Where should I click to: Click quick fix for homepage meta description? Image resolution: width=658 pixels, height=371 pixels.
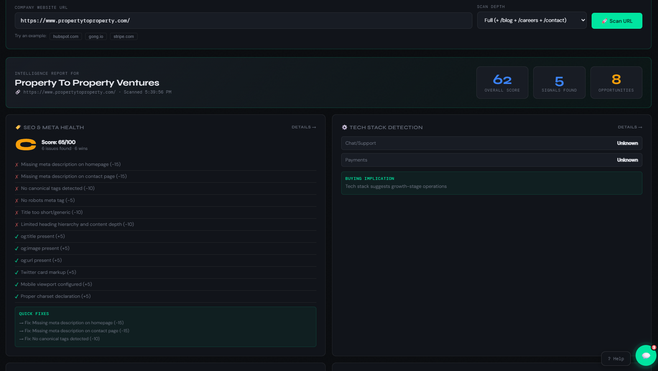tap(71, 323)
